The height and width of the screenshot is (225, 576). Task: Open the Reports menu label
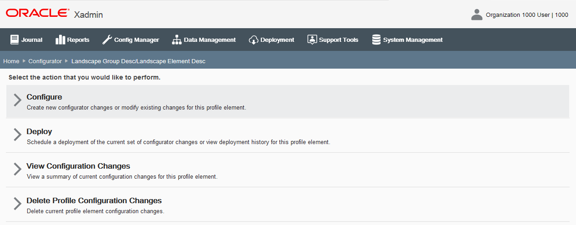pyautogui.click(x=78, y=40)
